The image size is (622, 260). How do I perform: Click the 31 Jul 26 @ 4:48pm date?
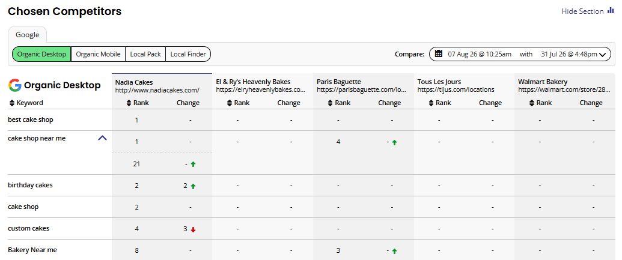point(569,54)
